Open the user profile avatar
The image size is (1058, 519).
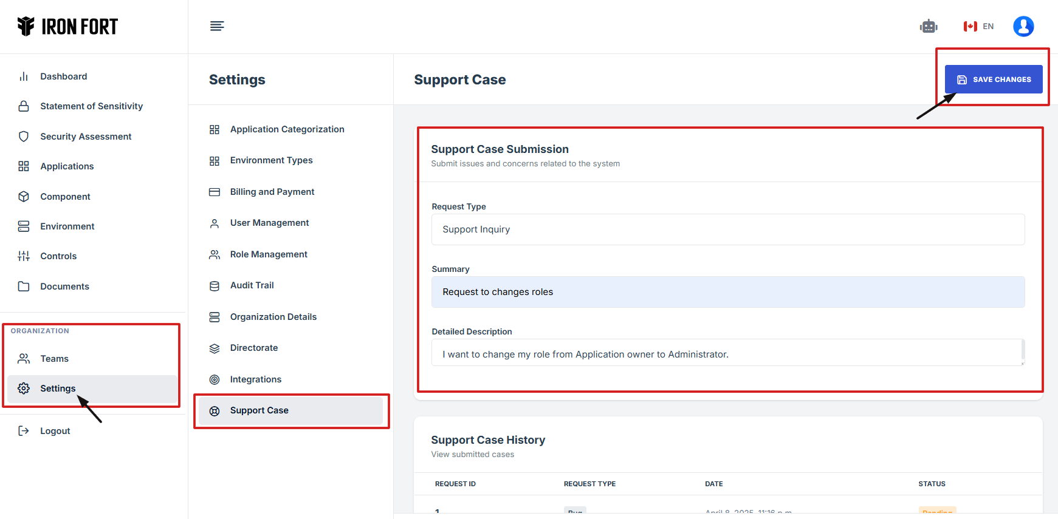click(x=1023, y=26)
